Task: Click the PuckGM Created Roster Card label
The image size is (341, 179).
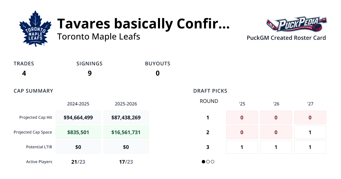Action: 286,38
